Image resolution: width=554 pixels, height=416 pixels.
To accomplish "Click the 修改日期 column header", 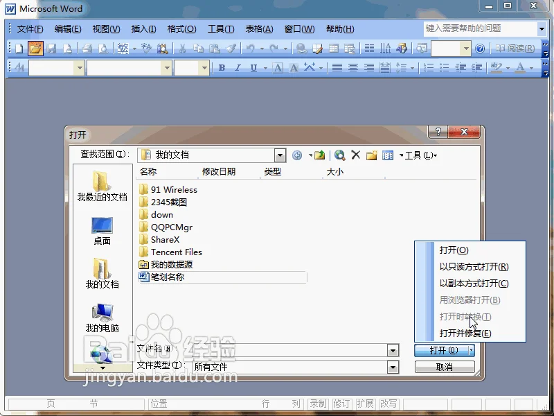I will coord(219,171).
